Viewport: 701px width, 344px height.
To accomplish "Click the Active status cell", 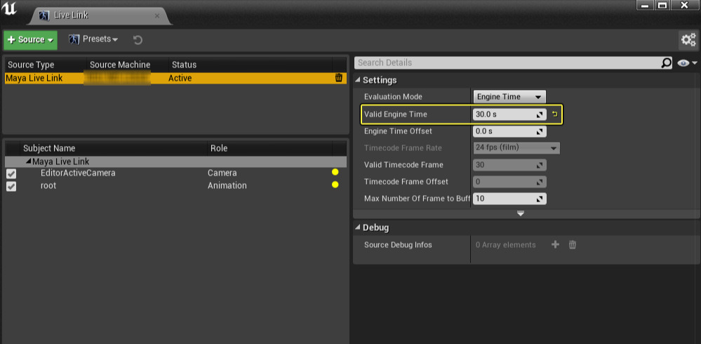I will [180, 78].
